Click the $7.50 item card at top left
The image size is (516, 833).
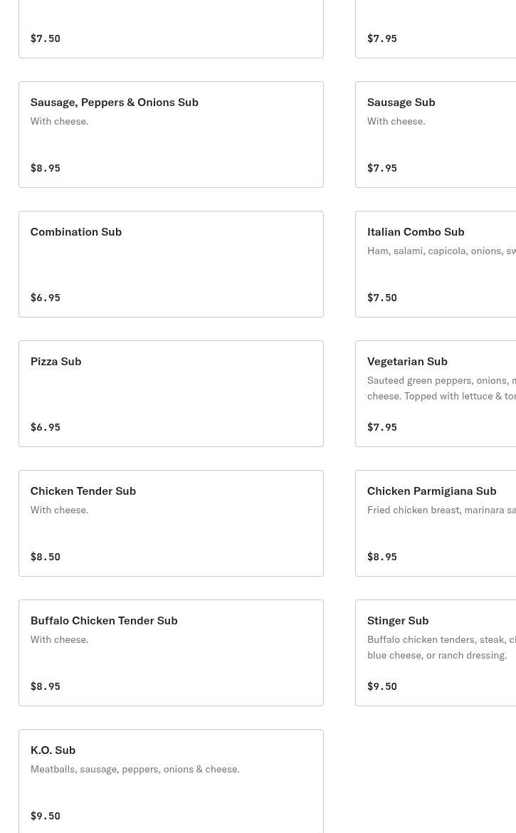[x=171, y=28]
